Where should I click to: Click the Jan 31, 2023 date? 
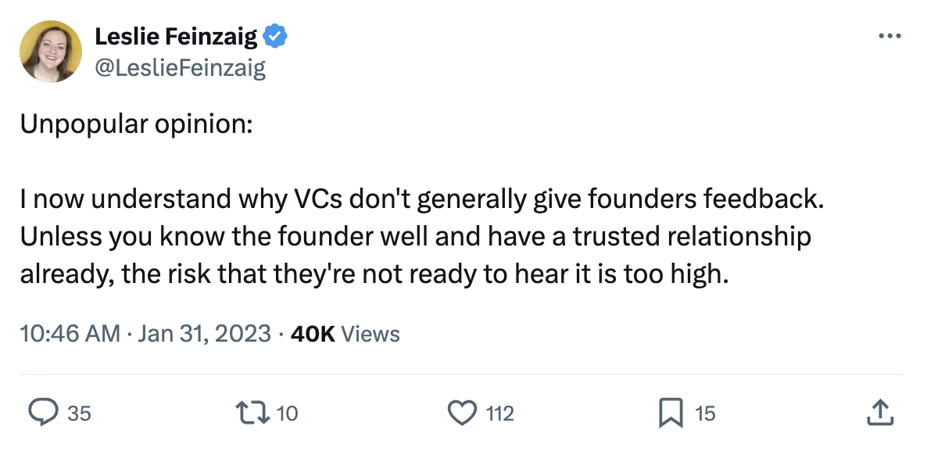tap(203, 334)
